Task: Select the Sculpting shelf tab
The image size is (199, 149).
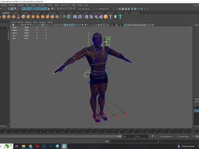Action: tap(6, 13)
